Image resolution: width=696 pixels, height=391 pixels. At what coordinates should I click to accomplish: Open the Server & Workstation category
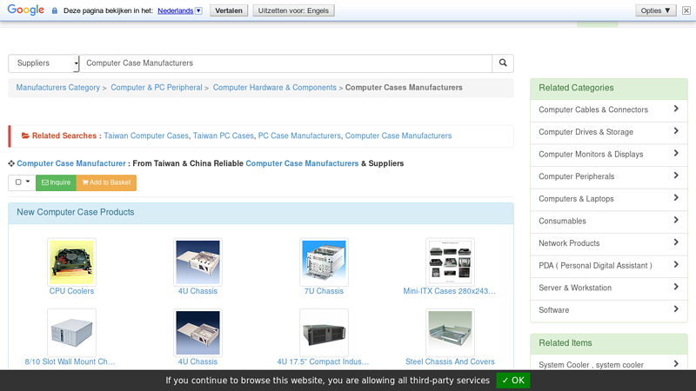pos(608,288)
